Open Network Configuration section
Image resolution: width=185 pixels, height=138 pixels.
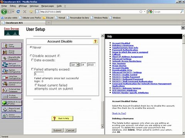12,65
